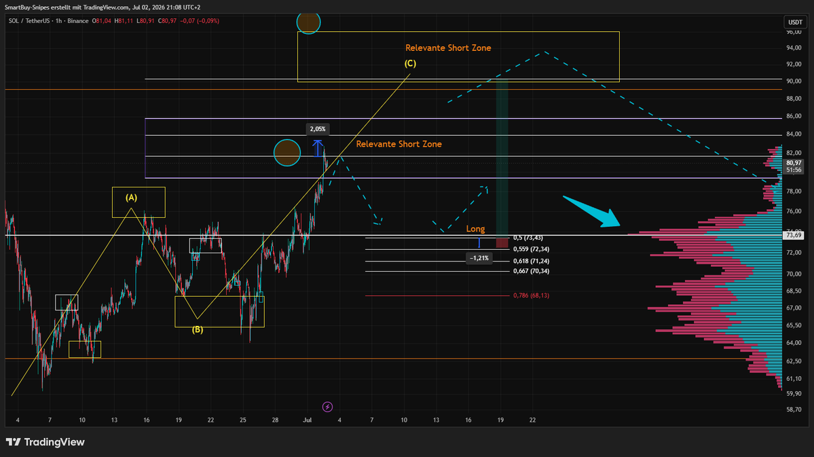Click the 84,00 price axis label
Screen dimensions: 814x457
[x=794, y=134]
